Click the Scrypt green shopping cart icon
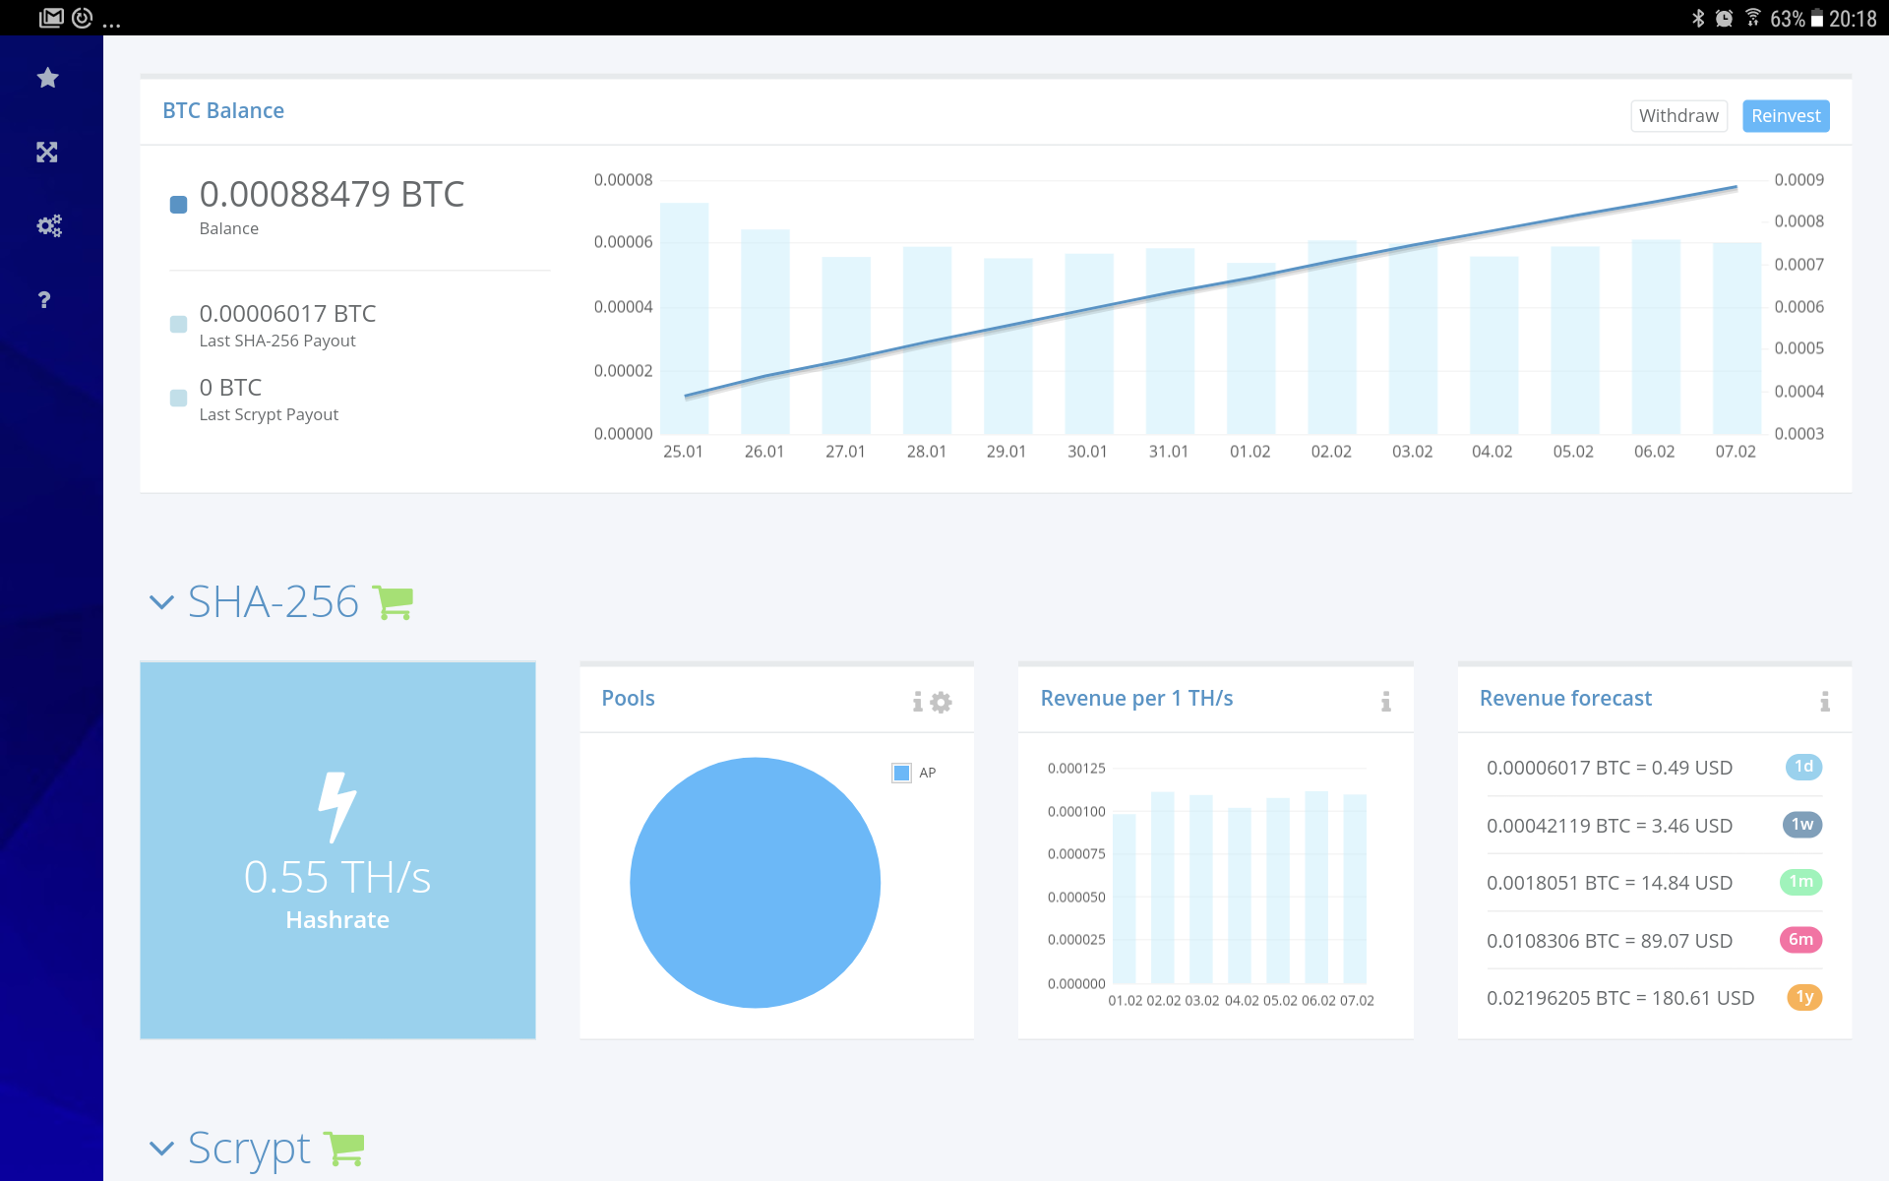The image size is (1889, 1181). click(344, 1149)
